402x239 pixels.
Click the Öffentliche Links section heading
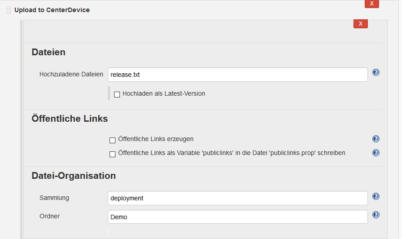[70, 119]
